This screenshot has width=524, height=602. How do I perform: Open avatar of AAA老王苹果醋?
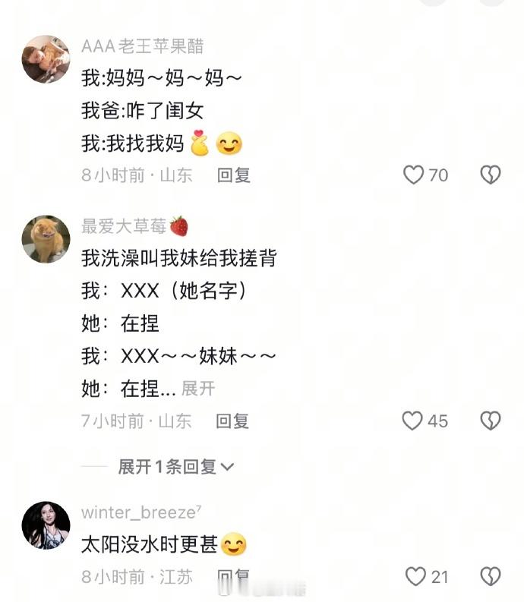46,59
